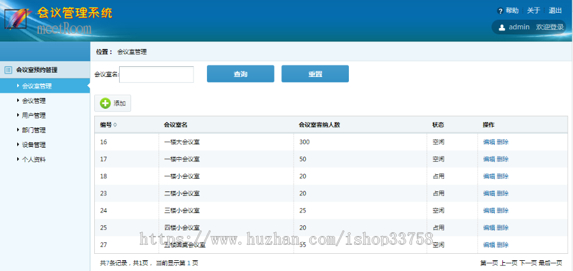Click the 会议管理系统 title

[x=74, y=13]
